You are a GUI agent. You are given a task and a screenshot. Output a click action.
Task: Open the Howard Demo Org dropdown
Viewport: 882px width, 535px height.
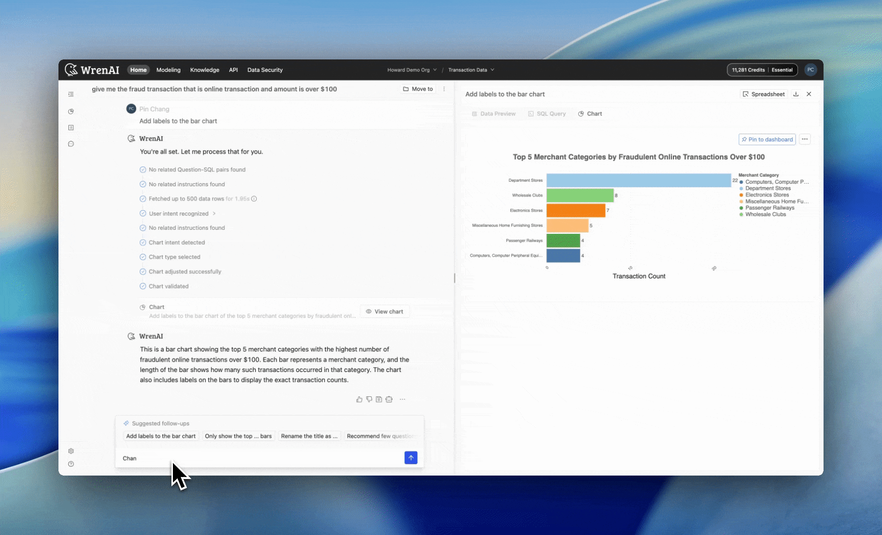[412, 70]
